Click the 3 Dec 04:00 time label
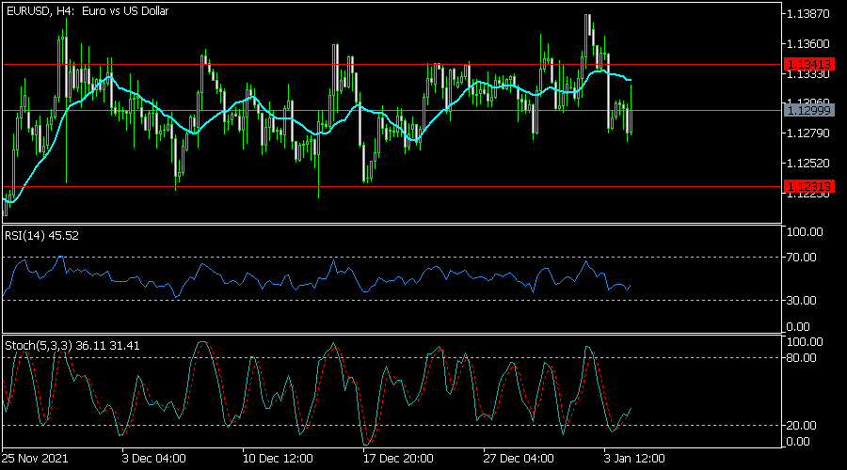847x470 pixels. point(152,459)
